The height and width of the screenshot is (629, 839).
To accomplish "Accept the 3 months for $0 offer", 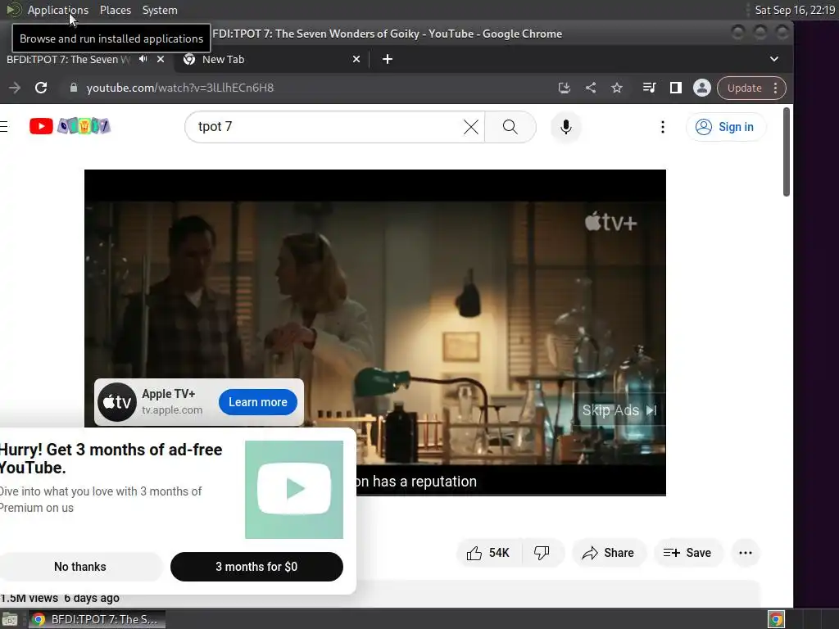I will (256, 567).
